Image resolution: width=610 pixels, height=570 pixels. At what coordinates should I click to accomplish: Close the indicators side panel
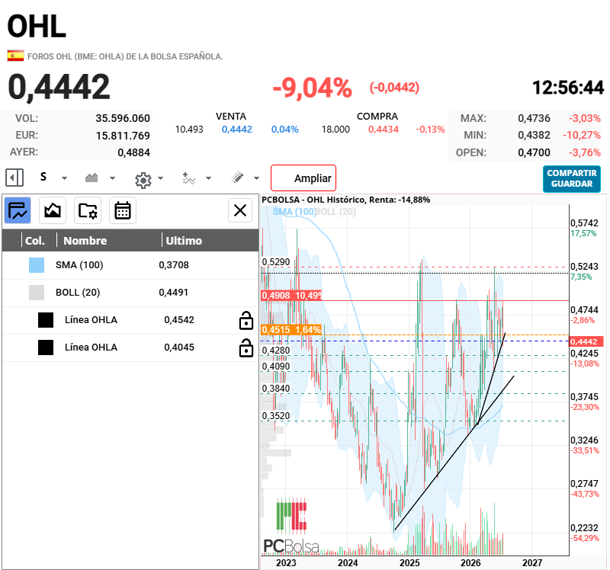click(240, 210)
